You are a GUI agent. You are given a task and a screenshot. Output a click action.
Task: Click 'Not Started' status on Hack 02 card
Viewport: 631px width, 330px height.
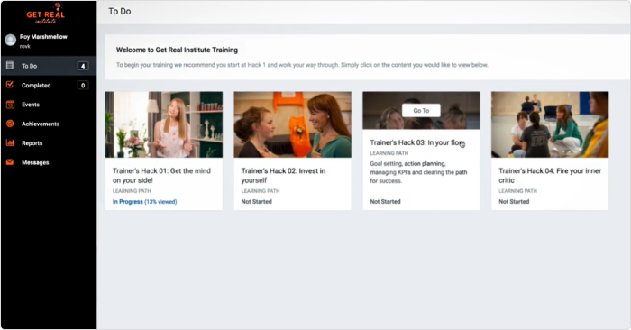click(256, 202)
